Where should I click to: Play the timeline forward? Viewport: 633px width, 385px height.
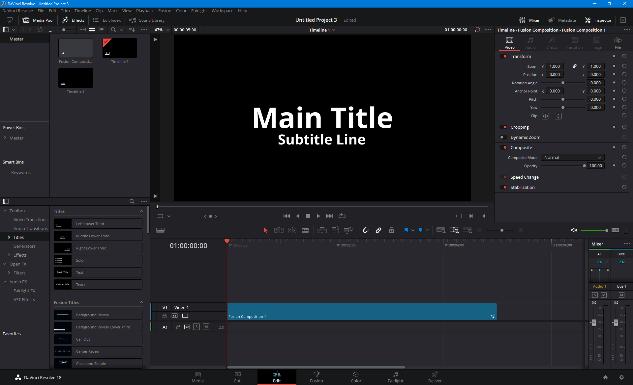pyautogui.click(x=318, y=216)
